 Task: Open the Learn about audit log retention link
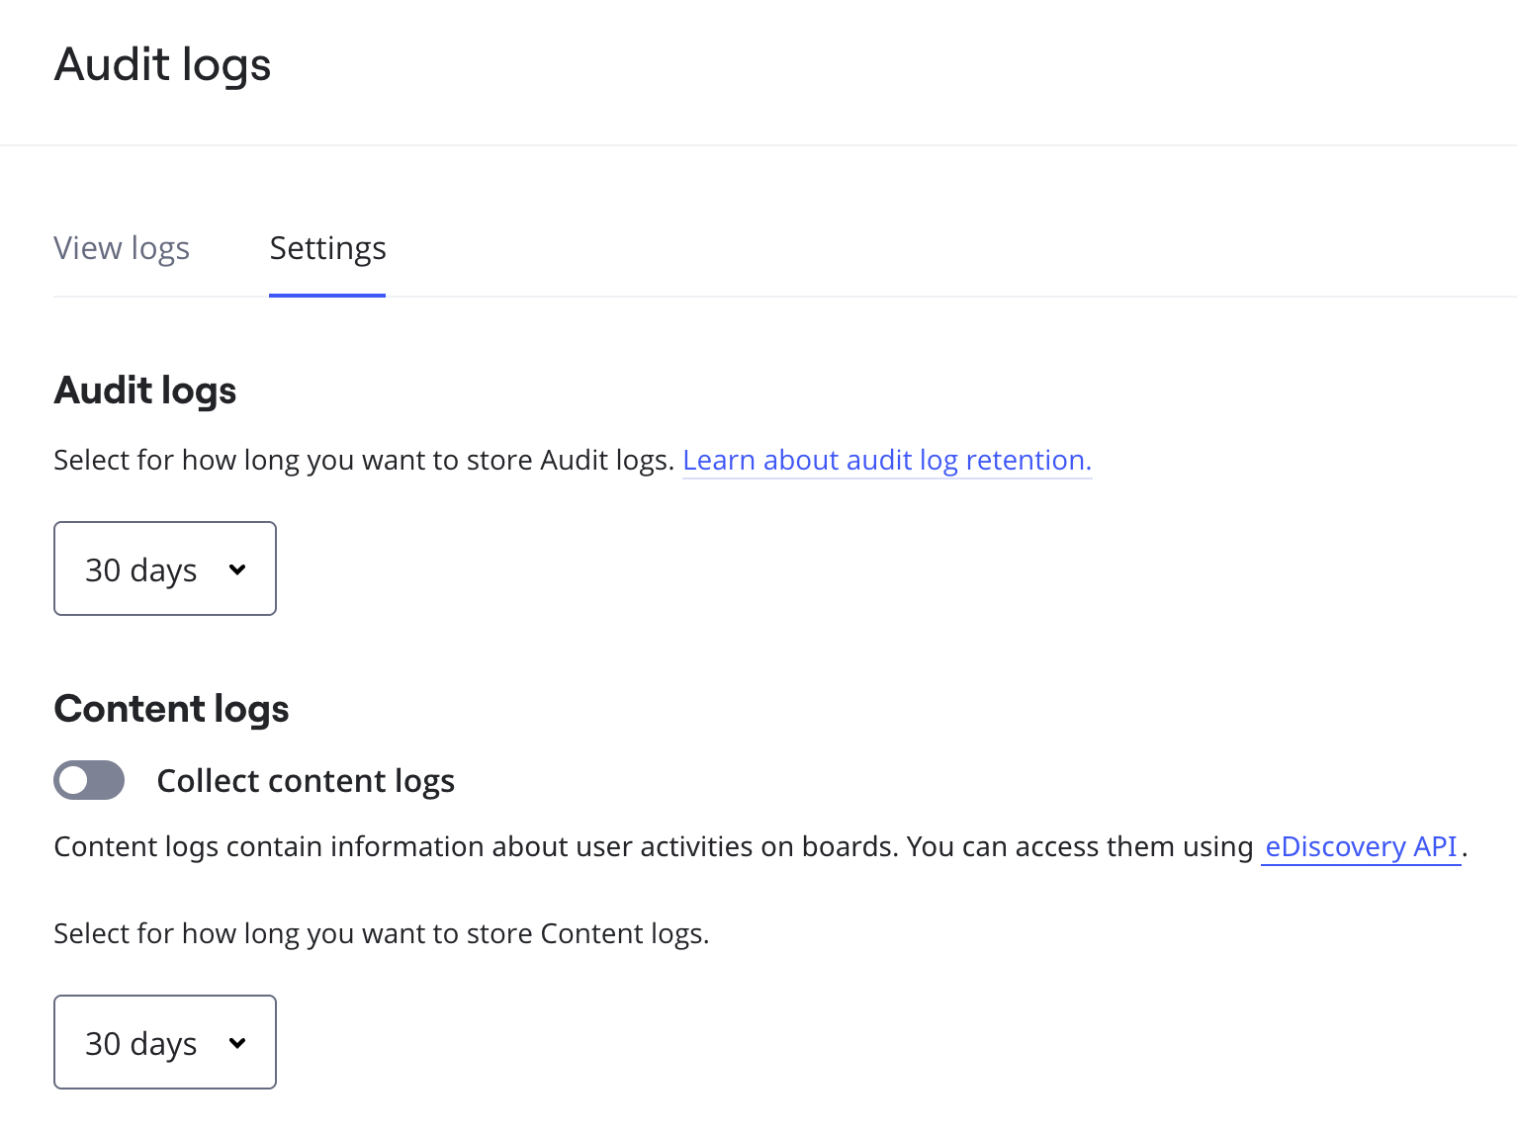pos(886,461)
